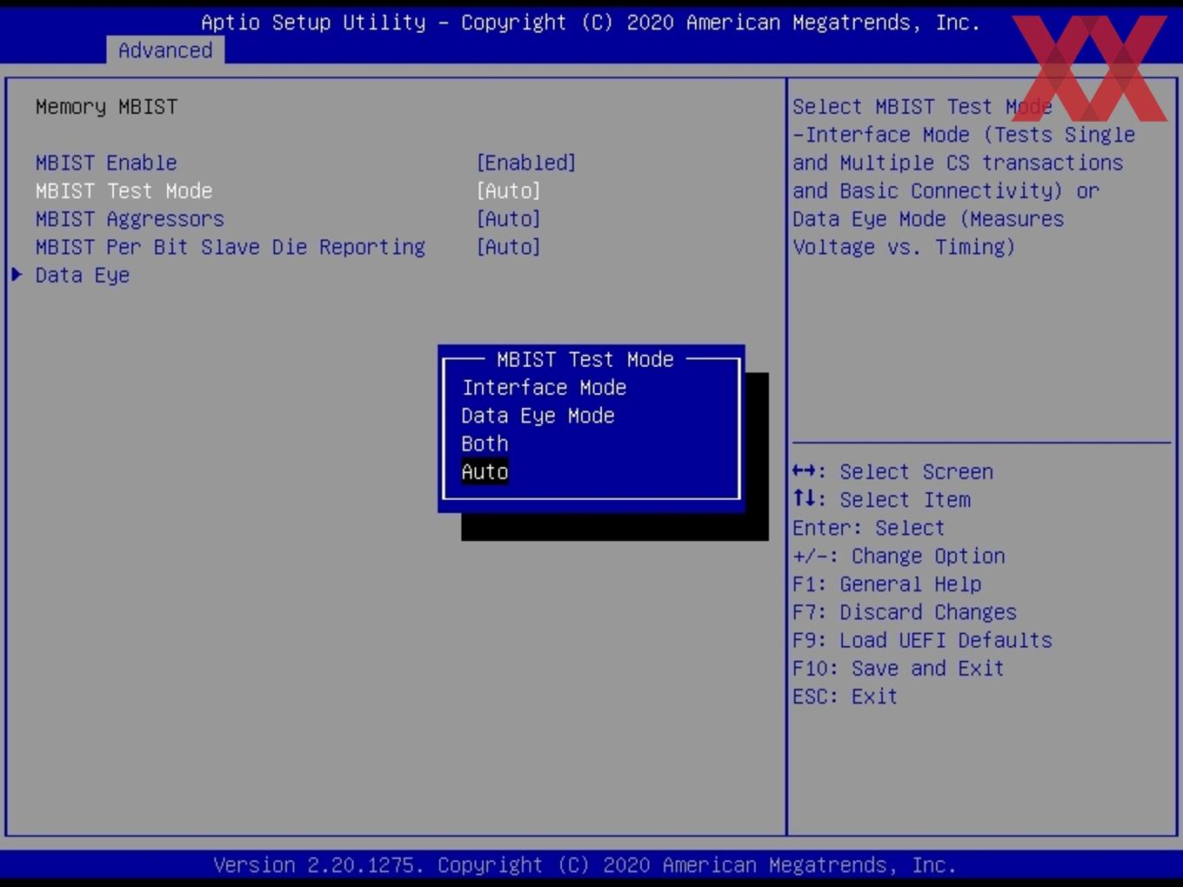
Task: Open the [Auto] value of MBIST Aggressors
Action: [508, 219]
